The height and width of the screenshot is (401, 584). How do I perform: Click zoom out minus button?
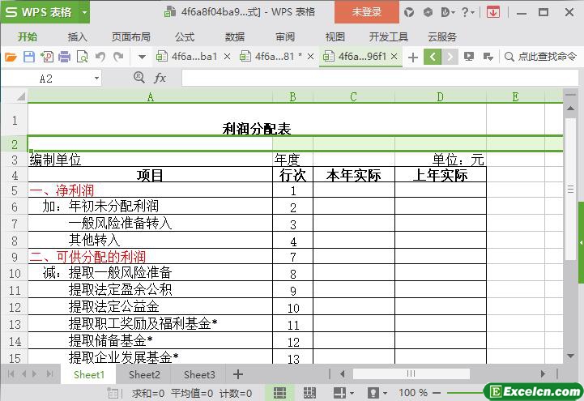[437, 393]
